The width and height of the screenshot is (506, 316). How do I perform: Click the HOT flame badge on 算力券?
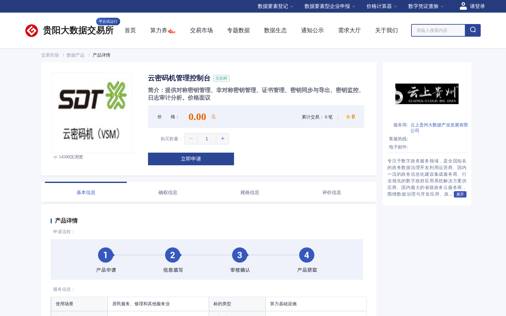[x=172, y=31]
